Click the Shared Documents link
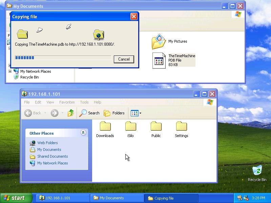The image size is (271, 203). [x=53, y=156]
